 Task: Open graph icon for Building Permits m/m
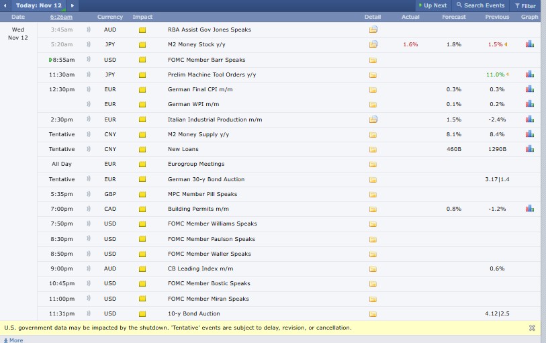pyautogui.click(x=529, y=209)
